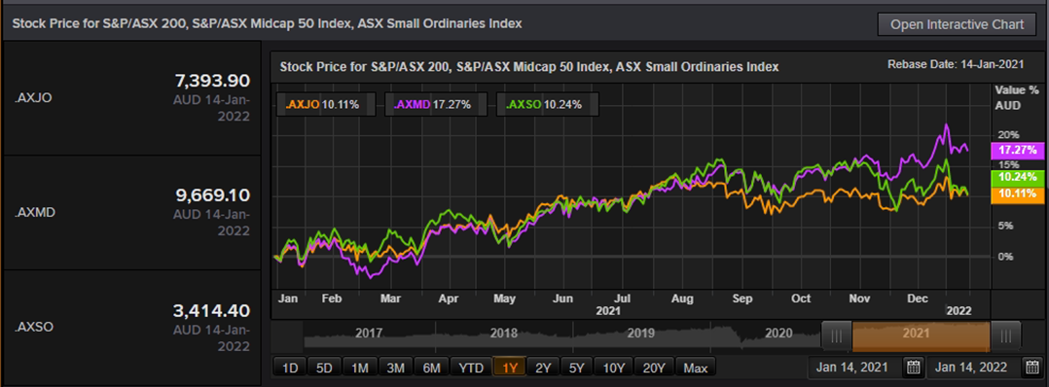
Task: Switch to Max time range
Action: click(x=696, y=368)
